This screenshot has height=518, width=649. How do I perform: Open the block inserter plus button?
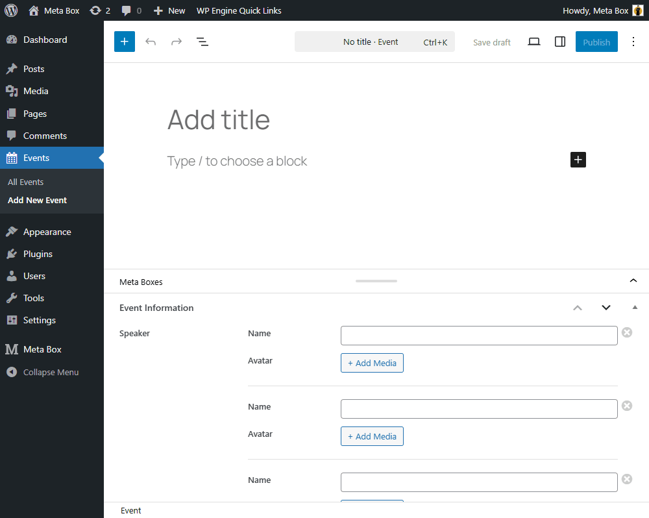pos(125,42)
